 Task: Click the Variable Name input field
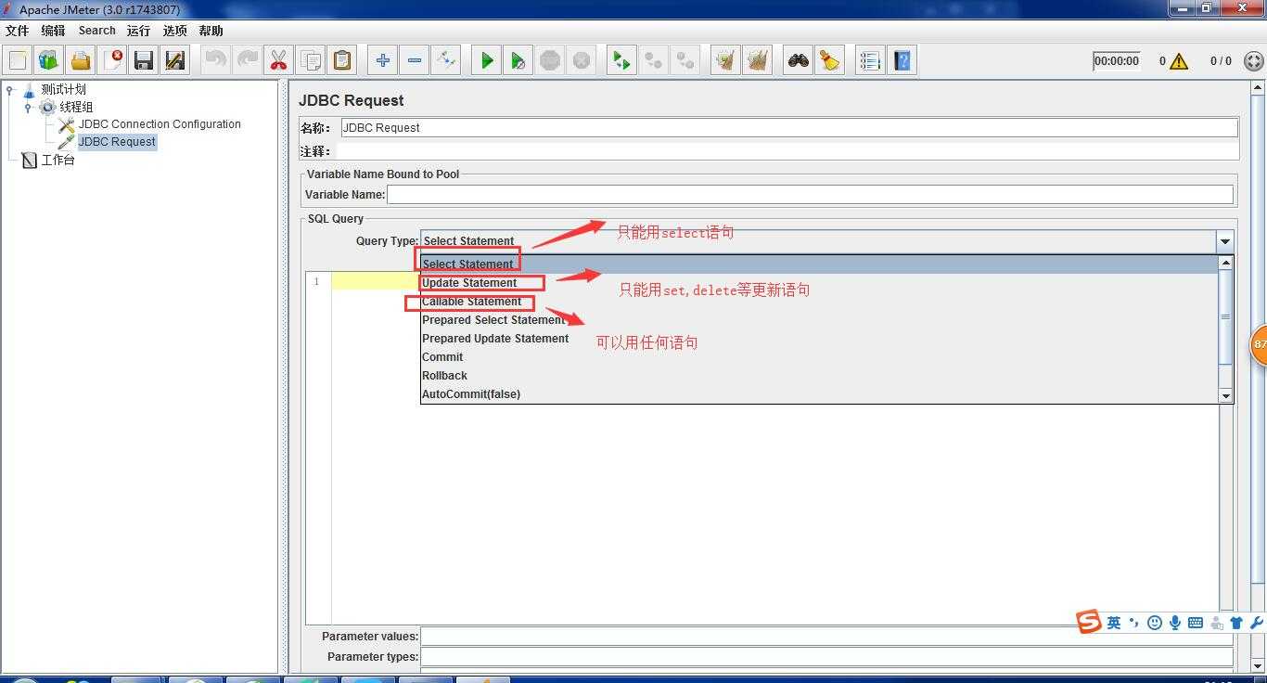(x=810, y=195)
